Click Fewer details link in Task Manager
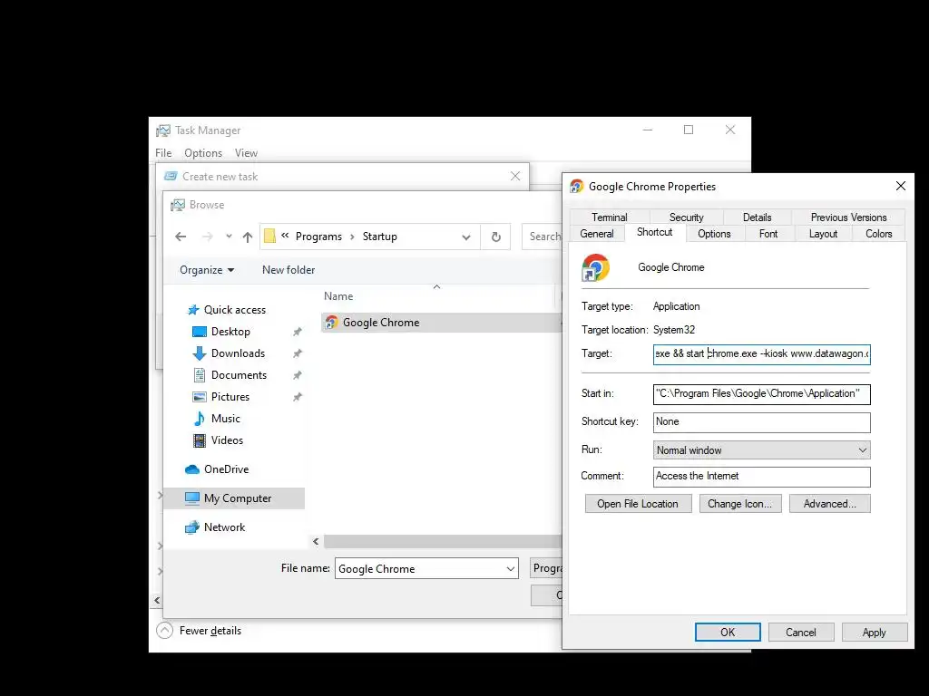This screenshot has height=696, width=929. click(x=210, y=631)
